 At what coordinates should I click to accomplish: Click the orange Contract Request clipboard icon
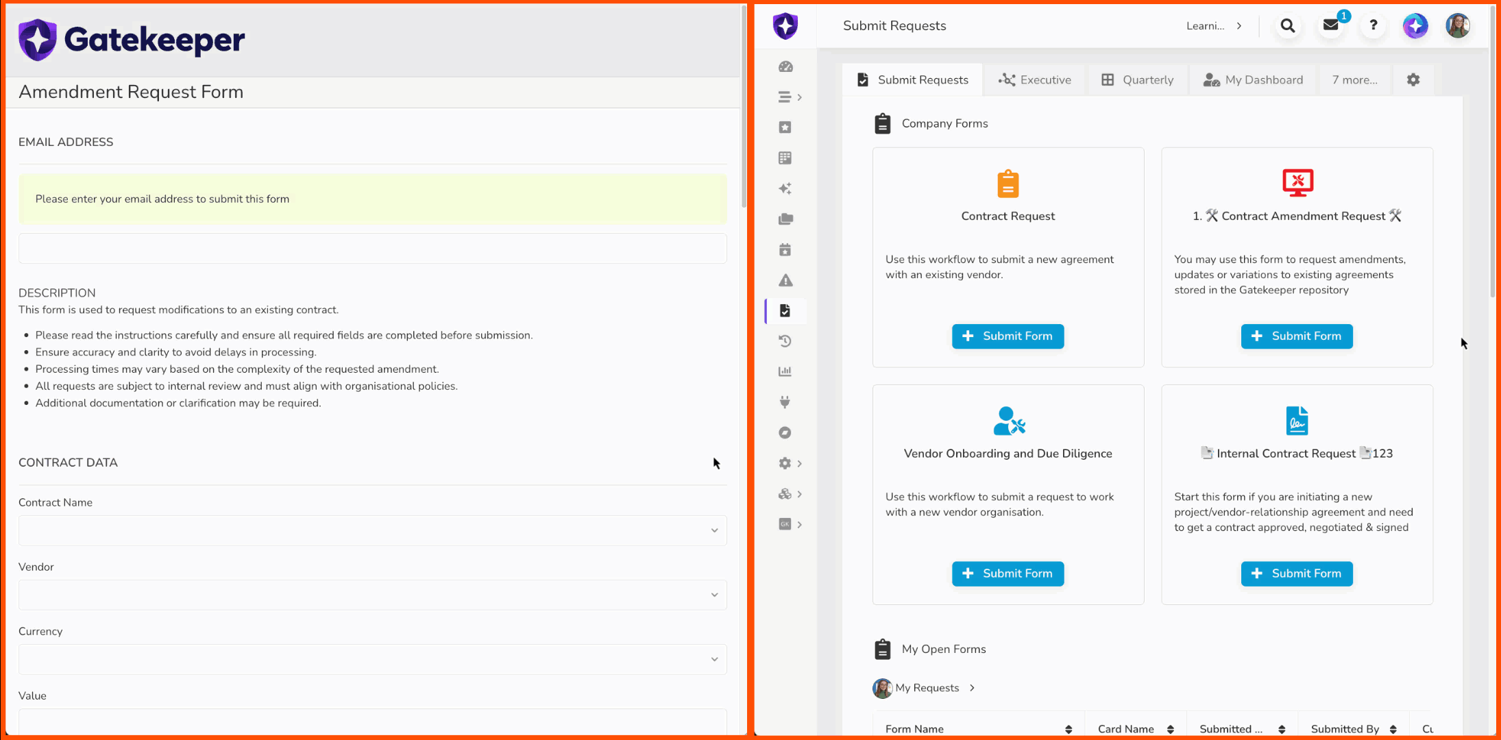(1008, 184)
